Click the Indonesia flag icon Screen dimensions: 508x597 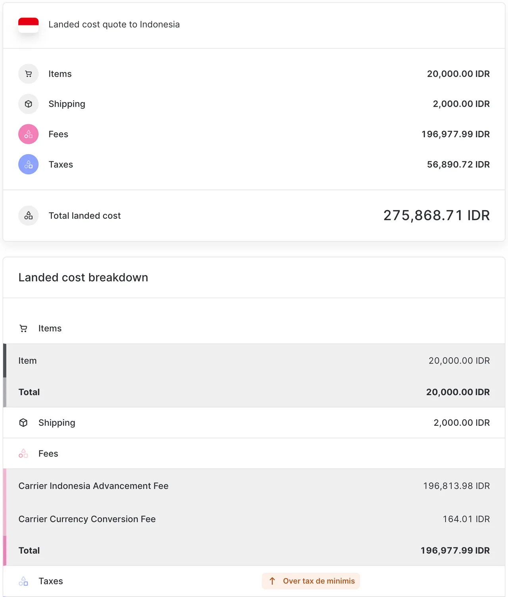(28, 25)
